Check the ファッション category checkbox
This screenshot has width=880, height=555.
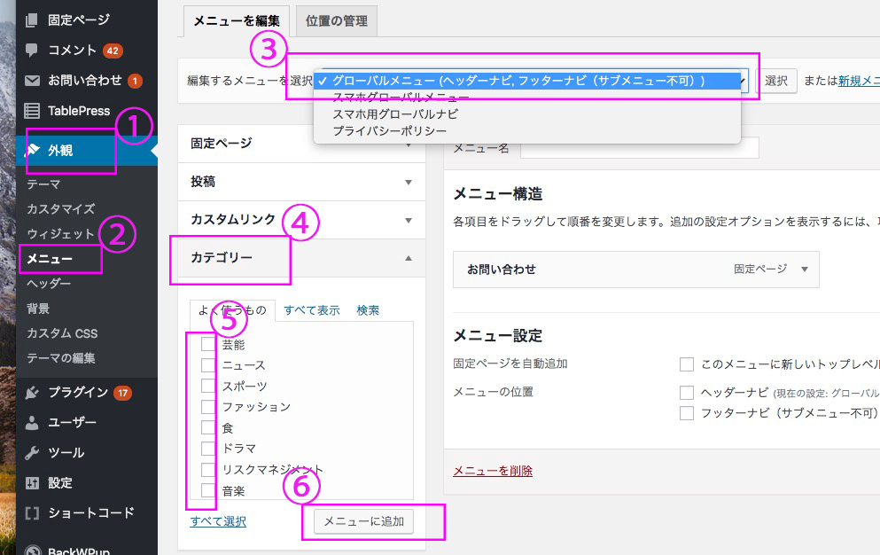click(208, 406)
